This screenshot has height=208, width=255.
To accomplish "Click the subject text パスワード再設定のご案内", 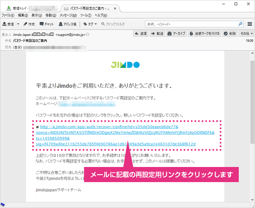I will click(30, 41).
